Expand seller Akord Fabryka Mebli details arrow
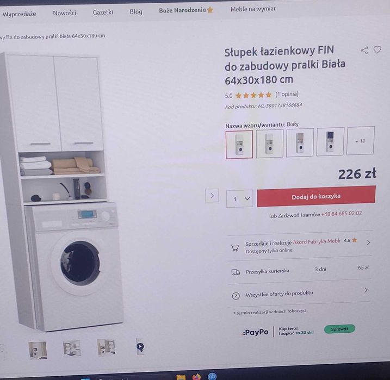This screenshot has width=390, height=380. click(x=368, y=242)
